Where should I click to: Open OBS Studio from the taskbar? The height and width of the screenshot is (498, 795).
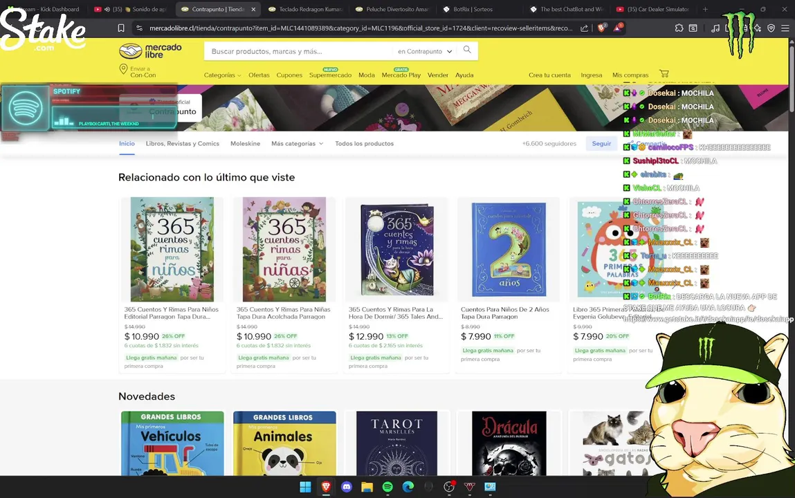(x=449, y=487)
